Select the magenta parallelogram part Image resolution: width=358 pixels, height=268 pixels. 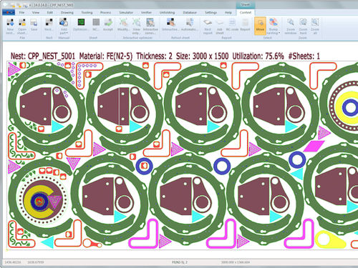(x=314, y=146)
